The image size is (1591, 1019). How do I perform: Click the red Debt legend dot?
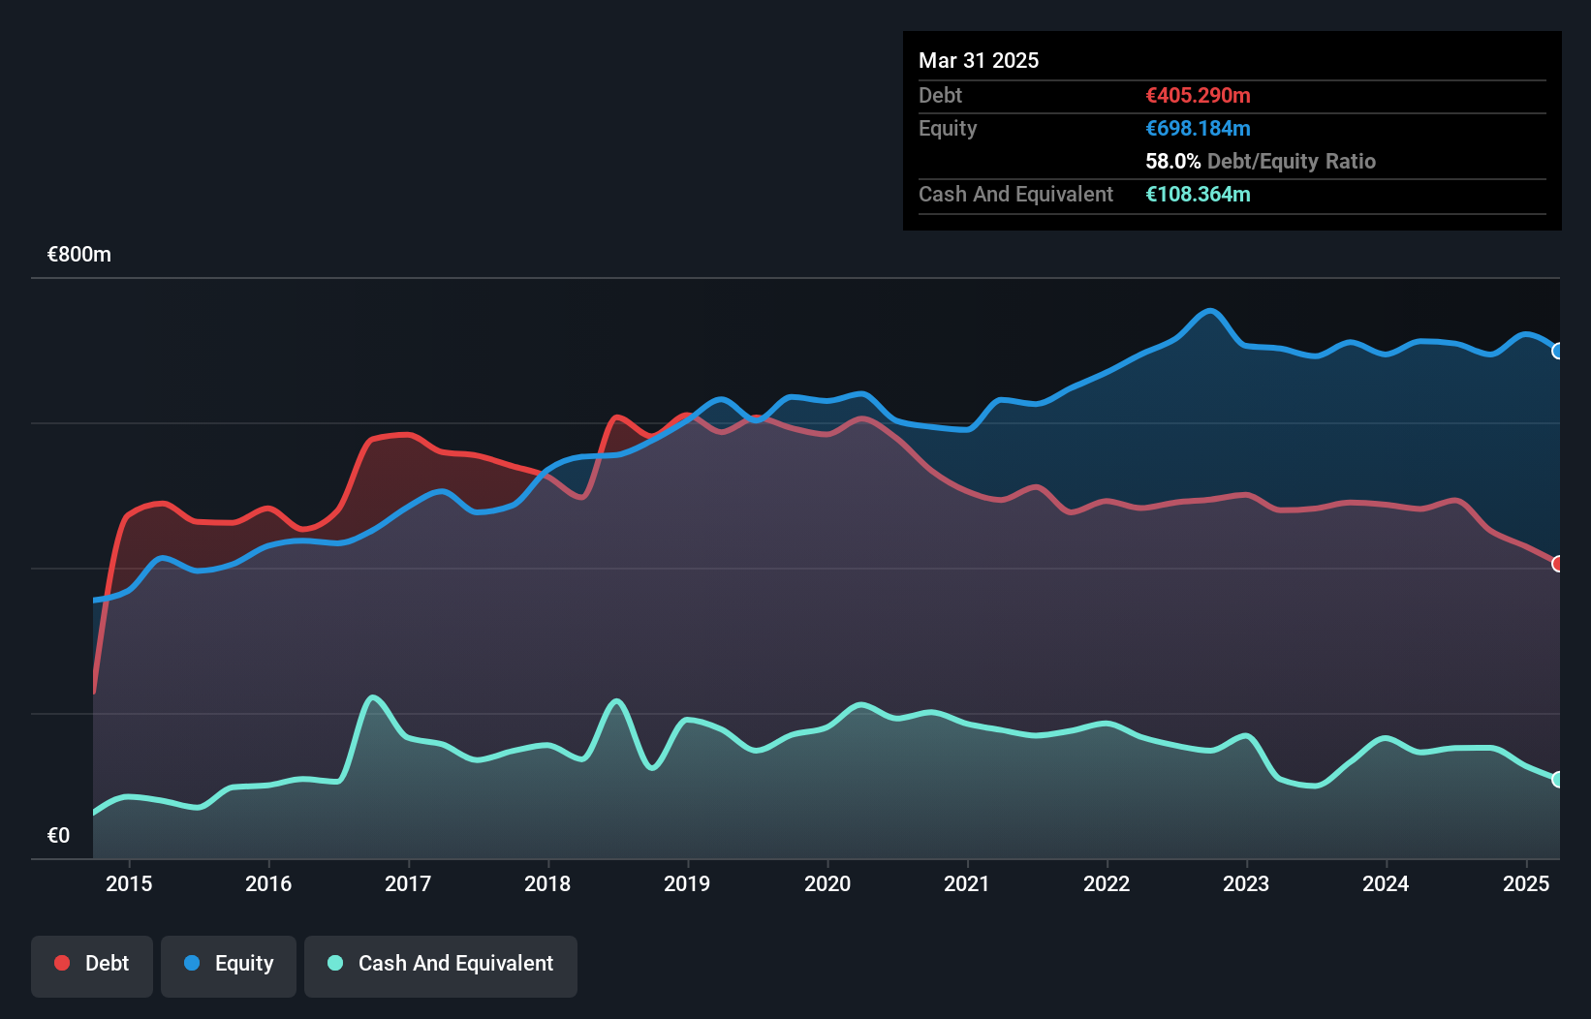tap(62, 963)
